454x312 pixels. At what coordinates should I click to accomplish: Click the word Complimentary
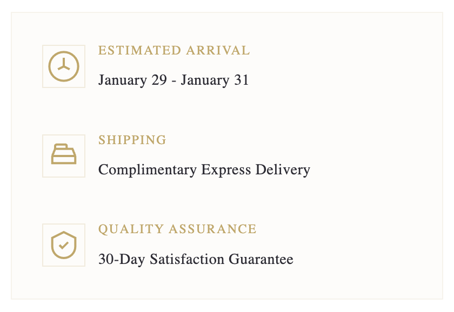[148, 171]
